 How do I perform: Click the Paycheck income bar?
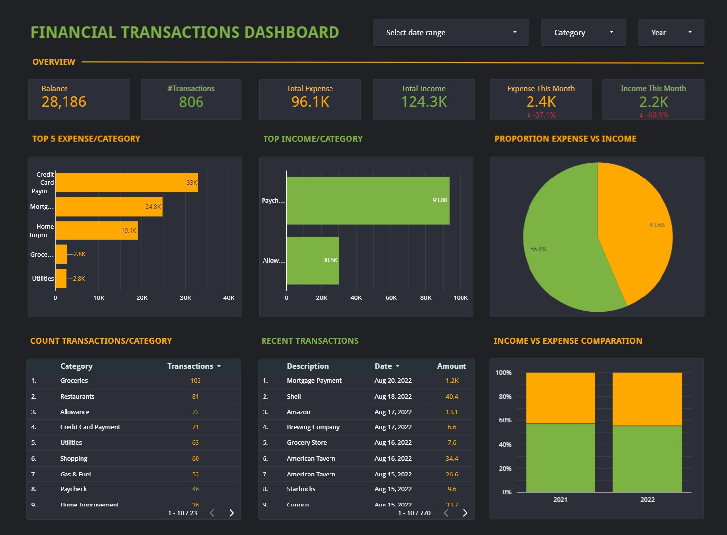[367, 200]
